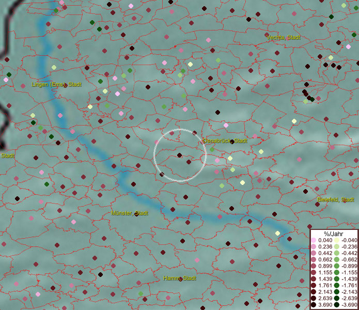This screenshot has height=310, width=359.
Task: Click the legend value '1.761'
Action: [325, 285]
